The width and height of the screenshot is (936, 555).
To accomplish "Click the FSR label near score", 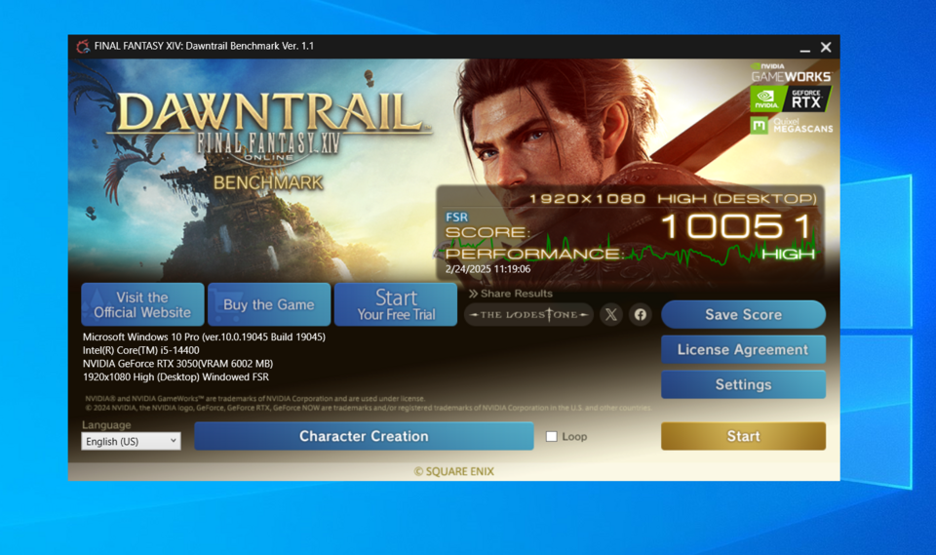I will 456,218.
